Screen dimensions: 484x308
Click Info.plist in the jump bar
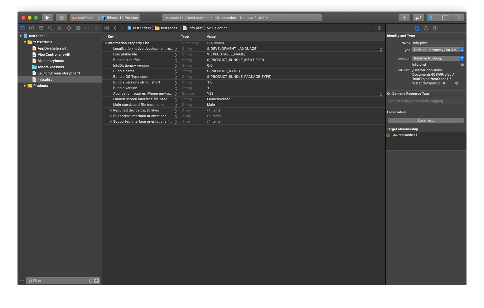coord(193,28)
